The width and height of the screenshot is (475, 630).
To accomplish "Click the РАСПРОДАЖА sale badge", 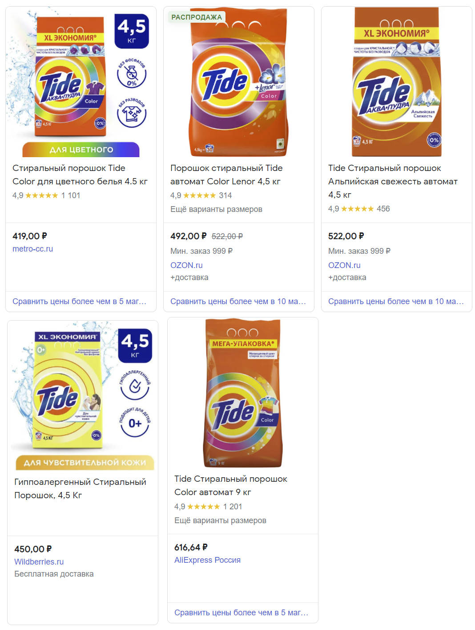I will 196,17.
